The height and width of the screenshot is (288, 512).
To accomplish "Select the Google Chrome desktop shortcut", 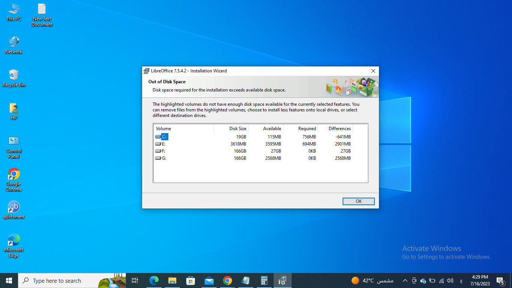I will coord(14,180).
